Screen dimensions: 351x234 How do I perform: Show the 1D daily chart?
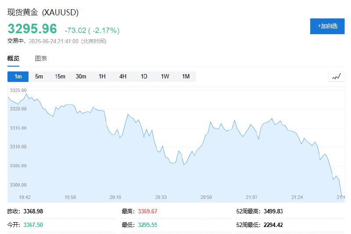pos(144,76)
